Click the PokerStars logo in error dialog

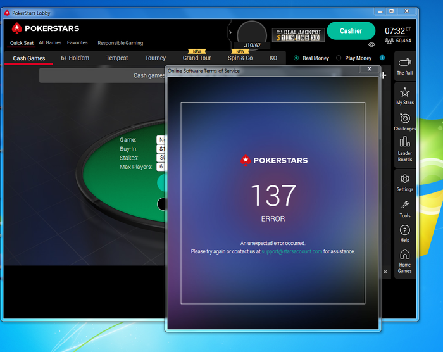[274, 160]
